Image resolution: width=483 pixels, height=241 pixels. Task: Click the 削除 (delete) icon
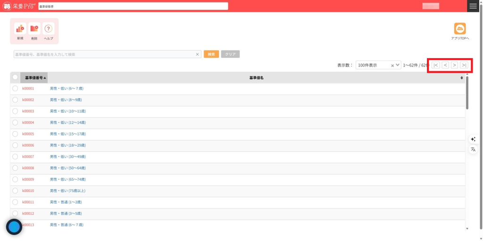click(x=34, y=29)
